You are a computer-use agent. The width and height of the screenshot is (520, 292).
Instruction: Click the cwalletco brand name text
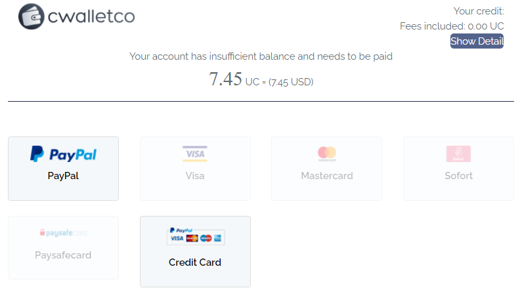91,16
